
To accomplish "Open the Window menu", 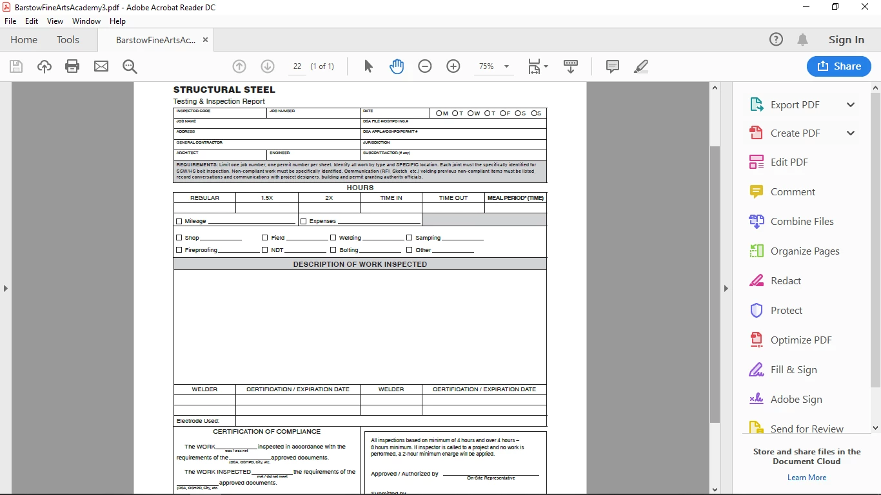I will [86, 21].
